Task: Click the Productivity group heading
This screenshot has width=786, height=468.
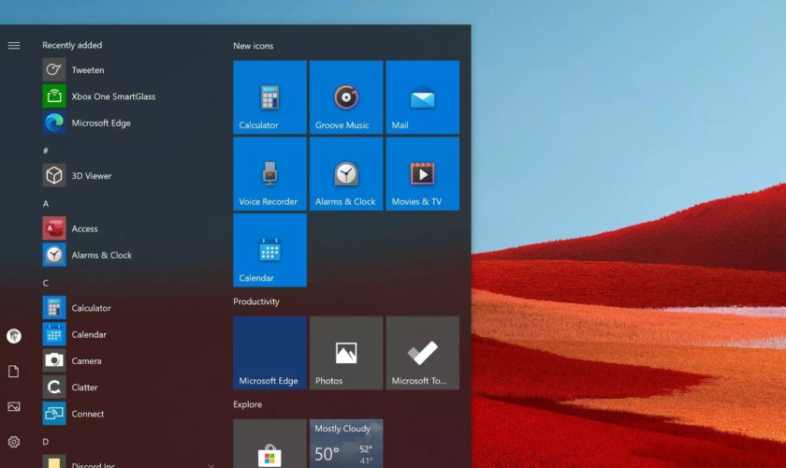Action: click(256, 301)
